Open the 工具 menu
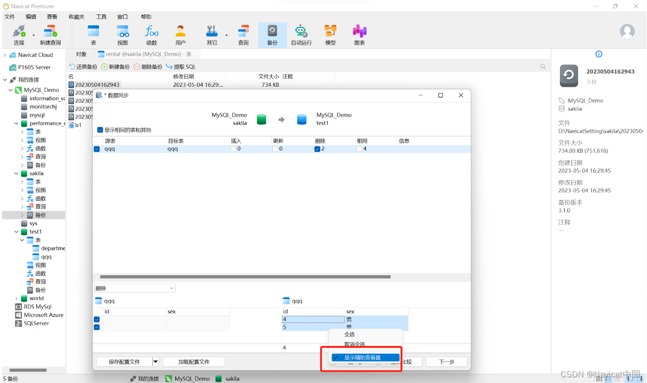Viewport: 647px width, 383px height. (x=101, y=17)
